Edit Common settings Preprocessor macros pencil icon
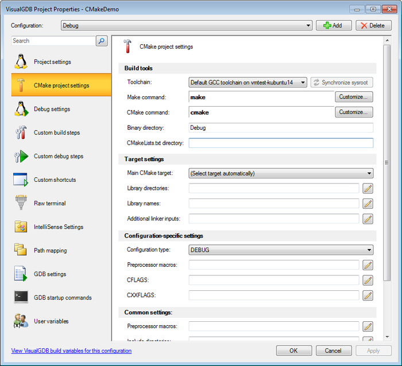Screen dimensions: 402x366 pyautogui.click(x=368, y=326)
